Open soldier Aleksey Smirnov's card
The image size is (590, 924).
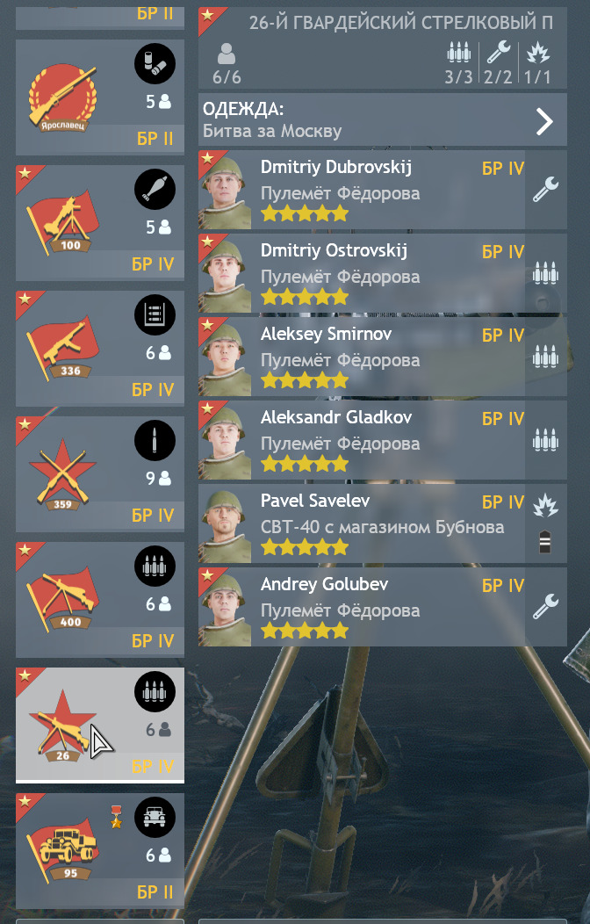[383, 357]
